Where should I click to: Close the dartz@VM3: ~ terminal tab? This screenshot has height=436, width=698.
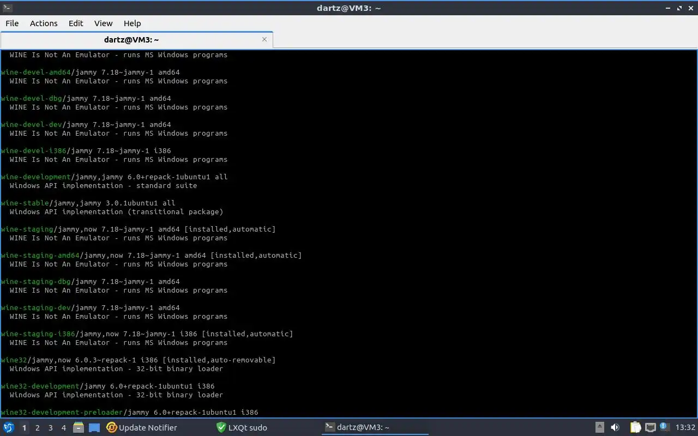264,39
